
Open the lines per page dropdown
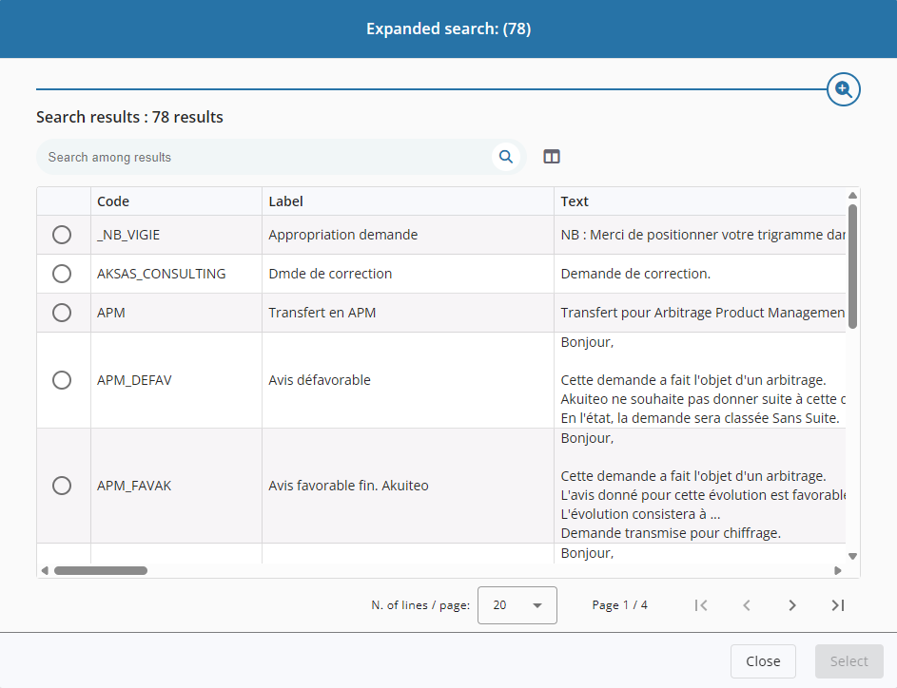click(517, 605)
